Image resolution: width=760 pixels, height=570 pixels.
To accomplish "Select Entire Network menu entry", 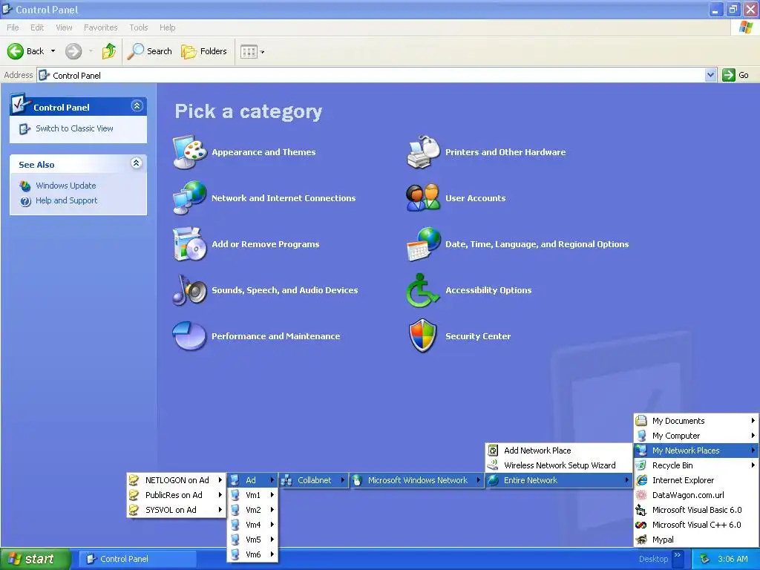I will (x=559, y=480).
